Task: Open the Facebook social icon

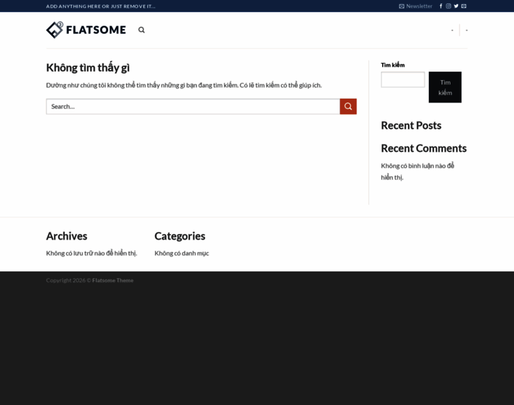Action: 441,6
